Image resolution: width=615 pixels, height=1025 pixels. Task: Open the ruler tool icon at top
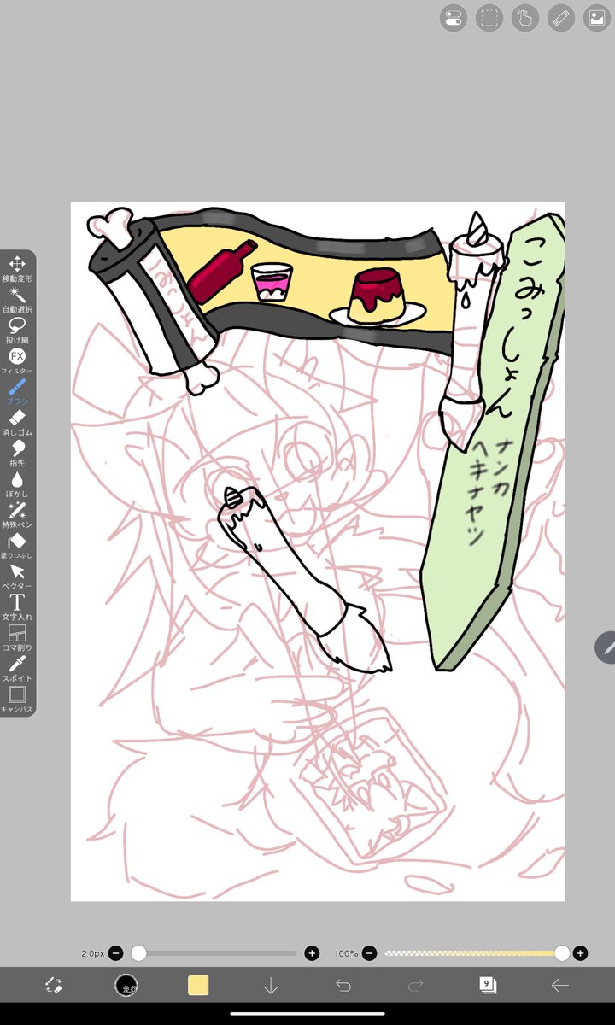tap(559, 18)
